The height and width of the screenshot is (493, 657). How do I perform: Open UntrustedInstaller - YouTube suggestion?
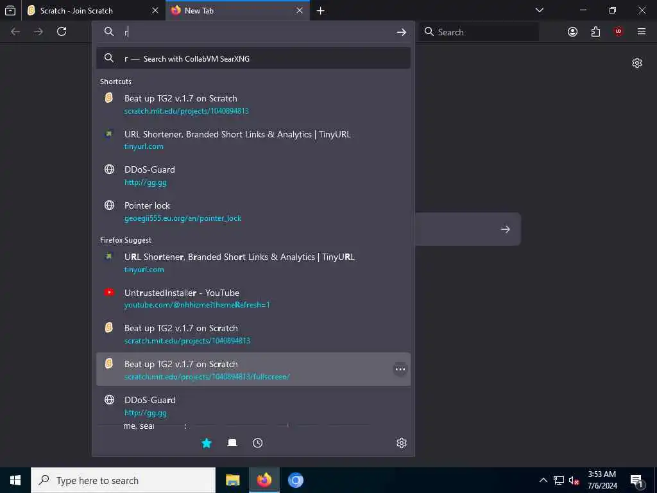tap(253, 298)
